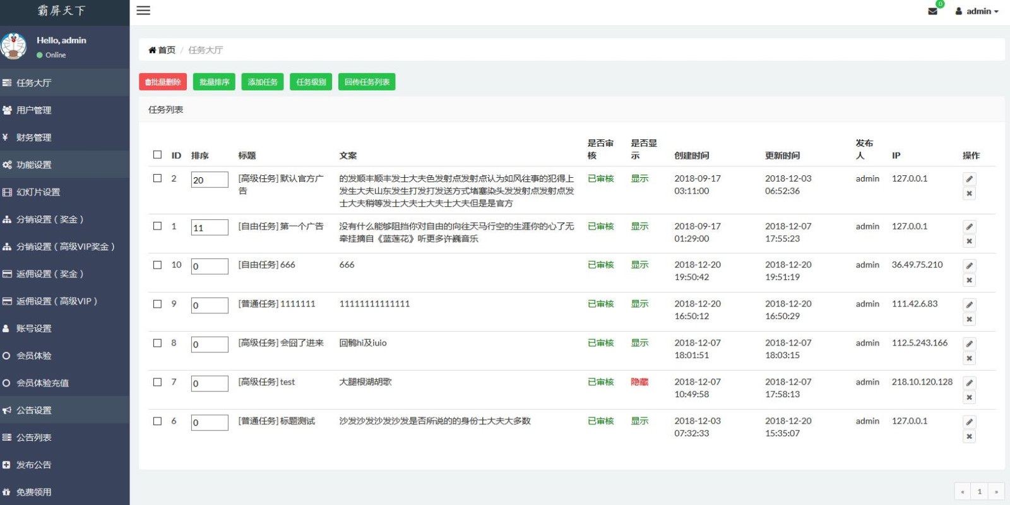Open the mail notifications envelope icon

click(x=932, y=11)
